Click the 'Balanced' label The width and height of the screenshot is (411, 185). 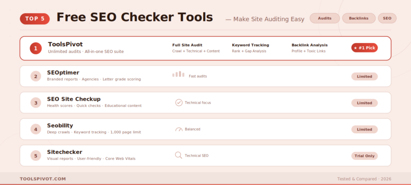193,129
